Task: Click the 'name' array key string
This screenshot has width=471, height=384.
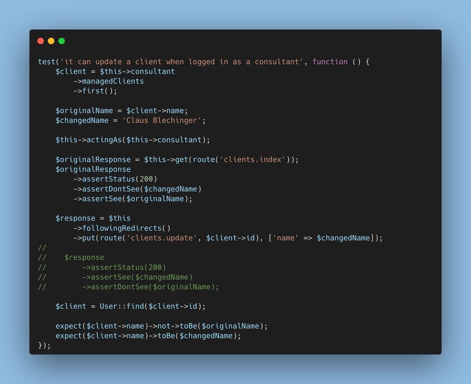Action: (286, 238)
